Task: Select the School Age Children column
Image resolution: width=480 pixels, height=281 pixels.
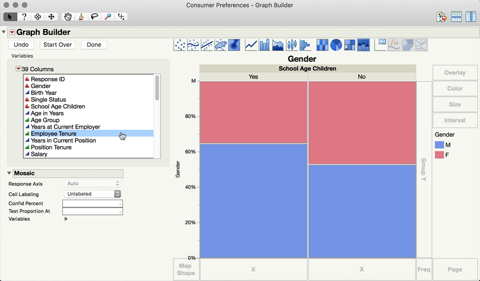Action: [58, 106]
